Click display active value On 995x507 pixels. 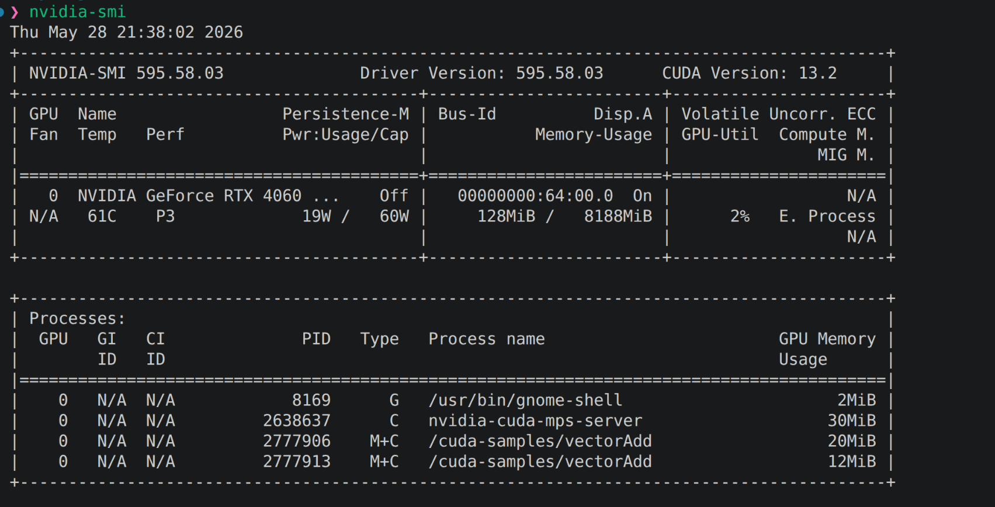642,196
